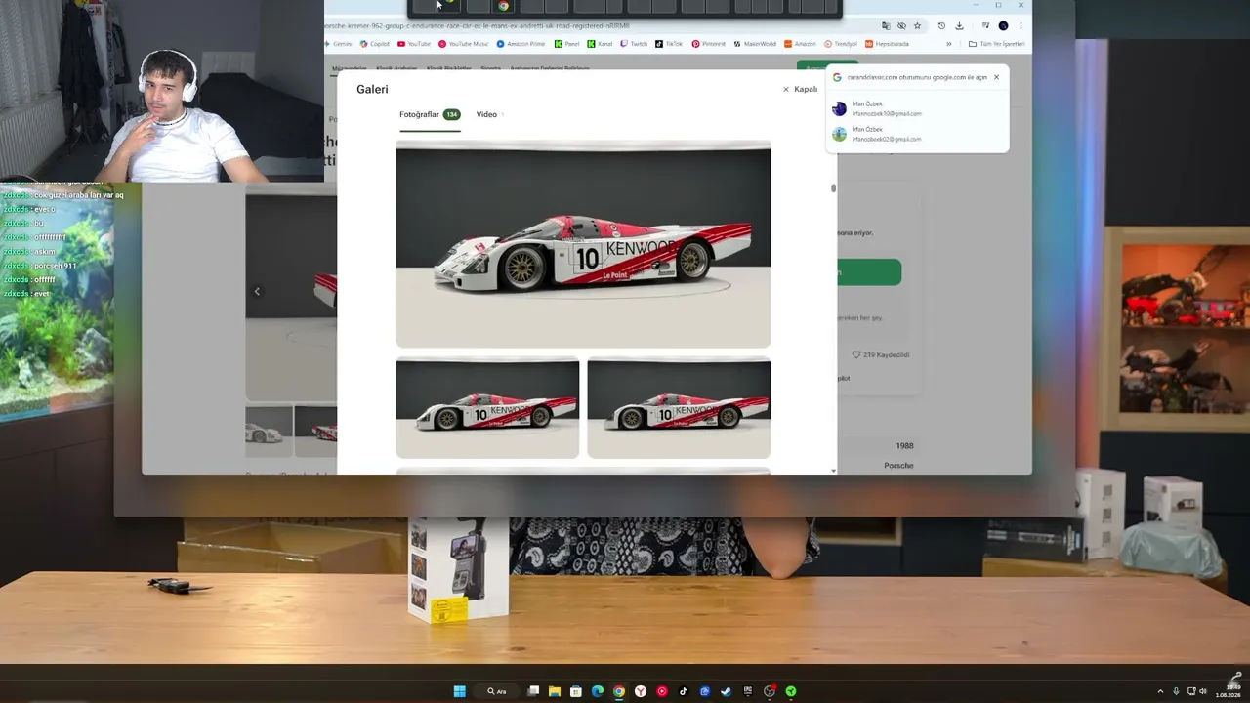Launch Microsoft Edge from the taskbar

tap(598, 691)
